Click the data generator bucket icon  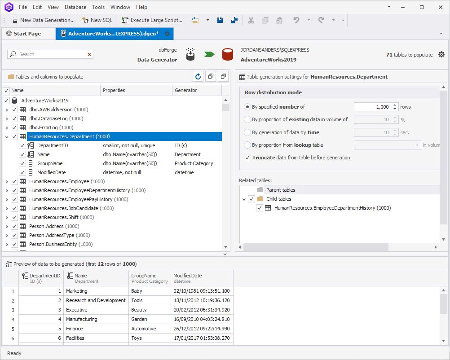point(190,54)
